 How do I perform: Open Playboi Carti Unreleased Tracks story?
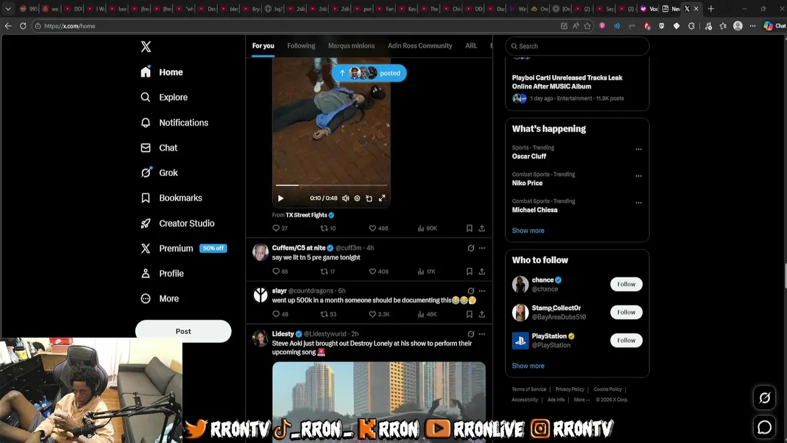coord(567,82)
